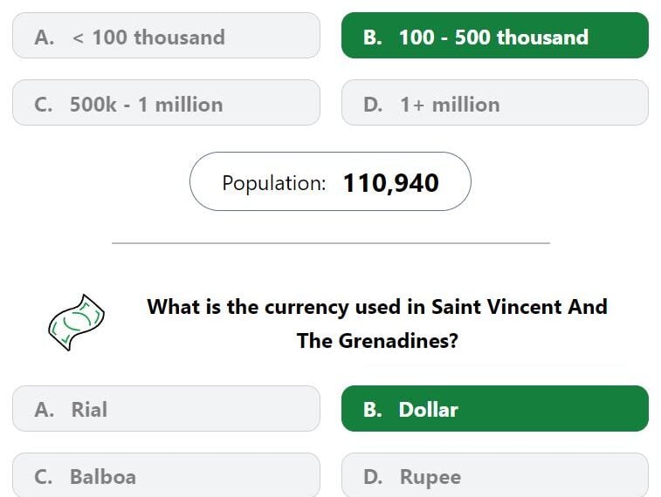This screenshot has height=497, width=661.
Task: Click the Population result pill
Action: pos(330,181)
